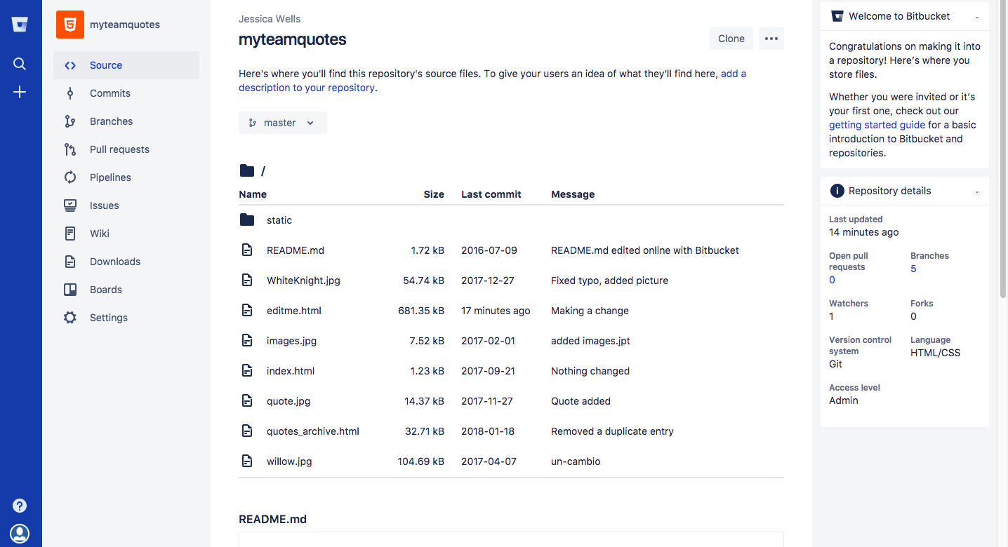Viewport: 1008px width, 547px height.
Task: Open Wiki in the sidebar
Action: (126, 234)
